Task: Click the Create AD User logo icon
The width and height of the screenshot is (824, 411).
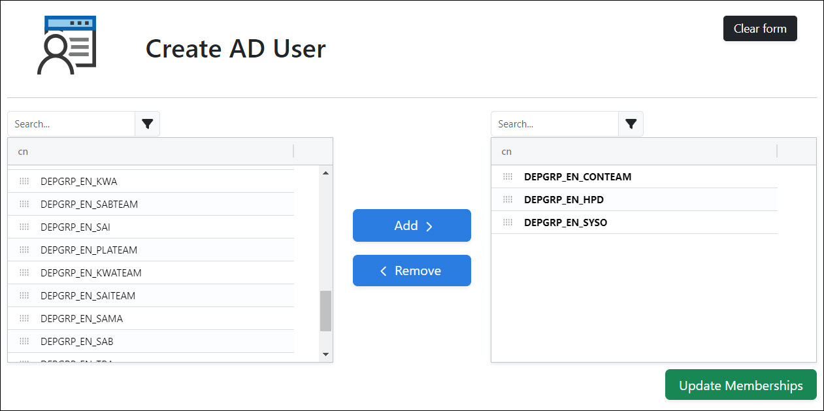Action: click(67, 45)
